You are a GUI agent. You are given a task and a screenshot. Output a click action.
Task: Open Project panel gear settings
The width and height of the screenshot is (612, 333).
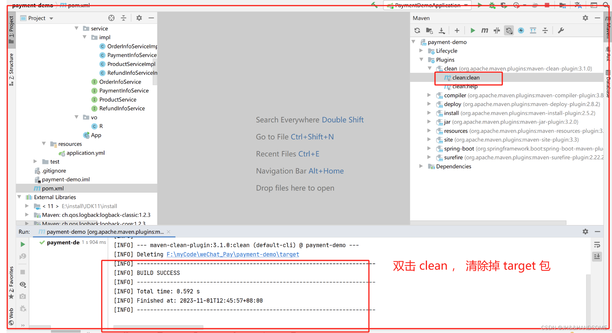click(139, 18)
